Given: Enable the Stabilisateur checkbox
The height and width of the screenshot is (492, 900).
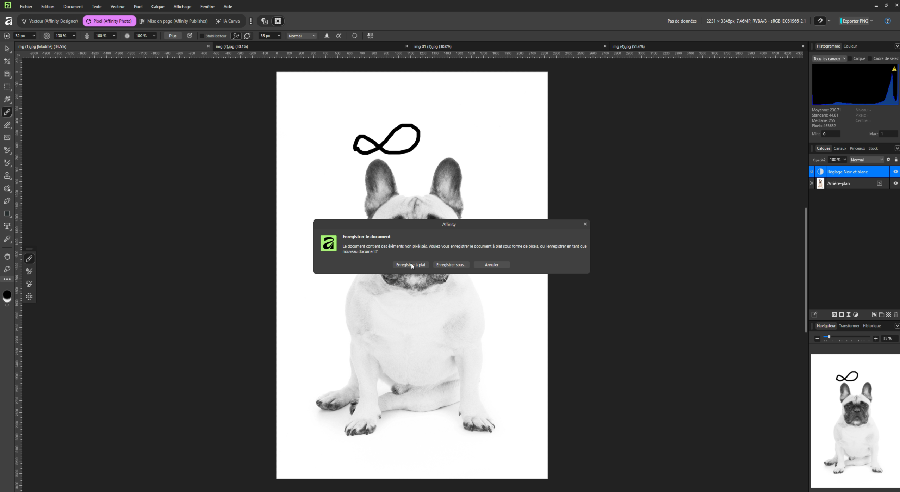Looking at the screenshot, I should pyautogui.click(x=202, y=36).
